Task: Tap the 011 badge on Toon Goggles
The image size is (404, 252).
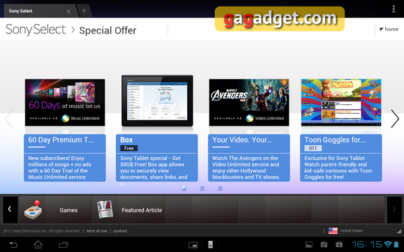Action: click(313, 148)
